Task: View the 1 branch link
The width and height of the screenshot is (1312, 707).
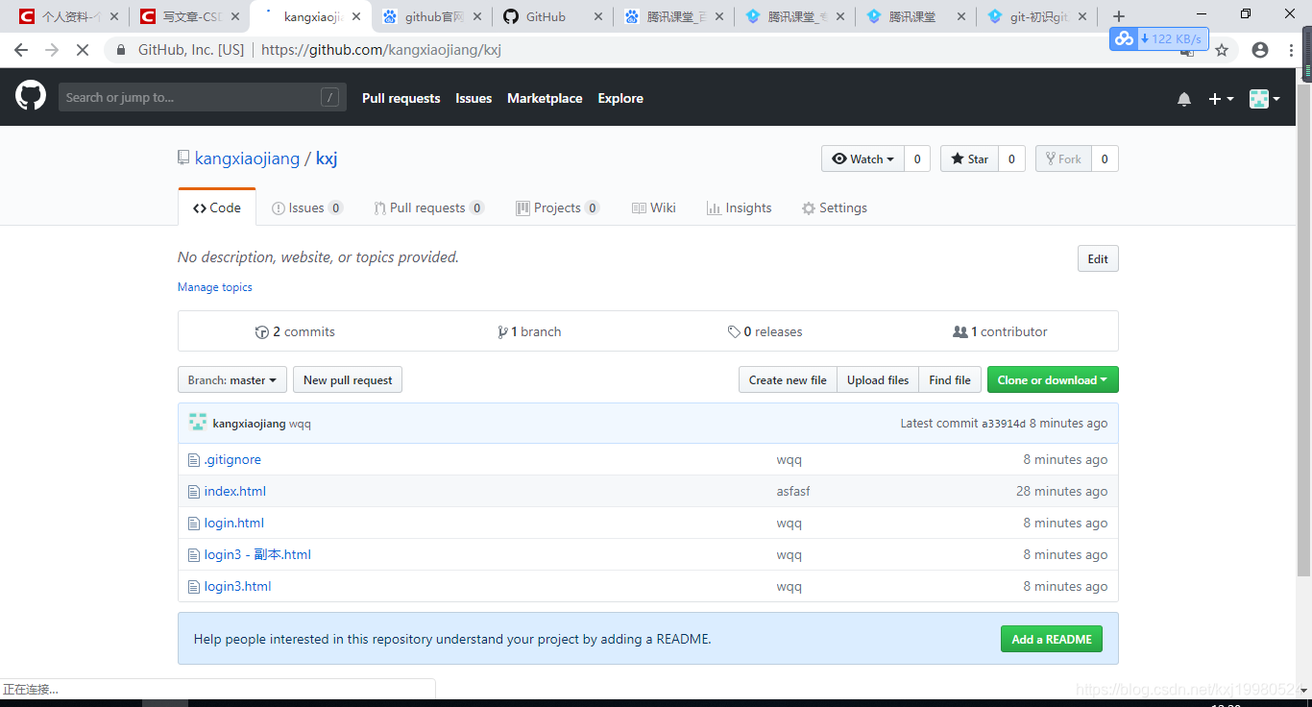Action: click(529, 331)
